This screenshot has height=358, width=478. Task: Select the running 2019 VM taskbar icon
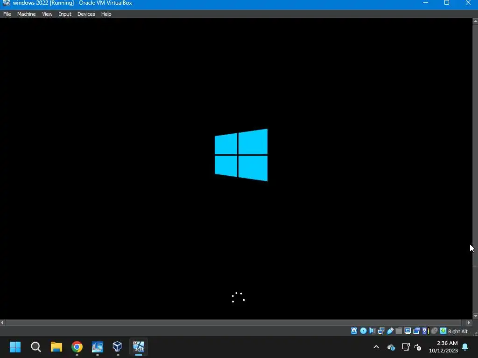click(138, 347)
